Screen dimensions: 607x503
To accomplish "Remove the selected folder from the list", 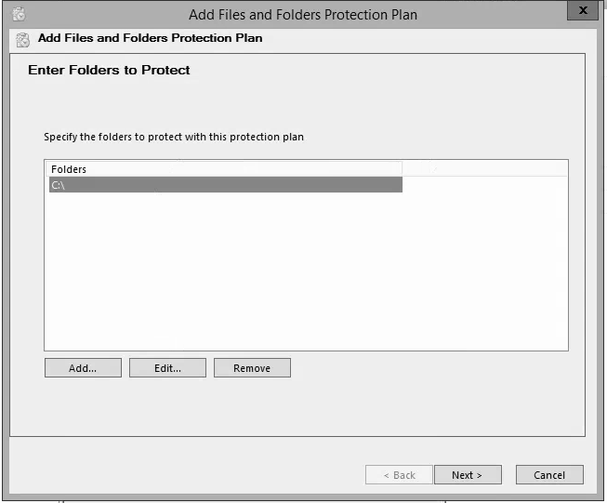I will pos(252,368).
